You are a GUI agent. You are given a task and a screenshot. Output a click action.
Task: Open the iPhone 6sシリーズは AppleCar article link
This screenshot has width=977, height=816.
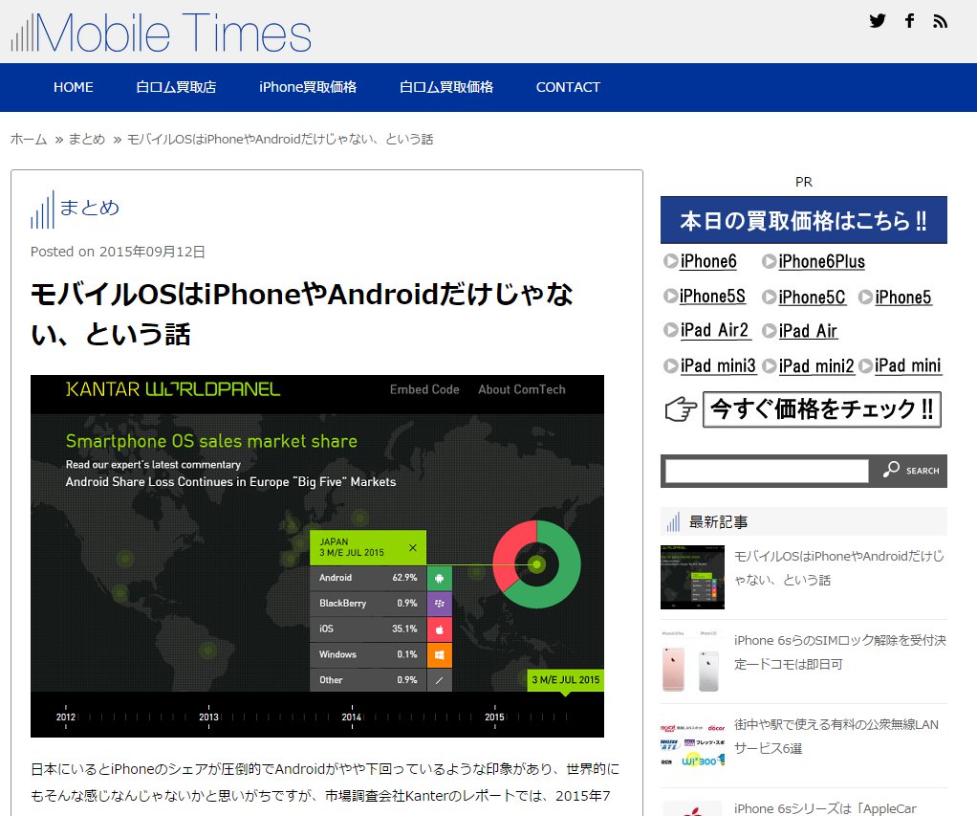point(826,808)
